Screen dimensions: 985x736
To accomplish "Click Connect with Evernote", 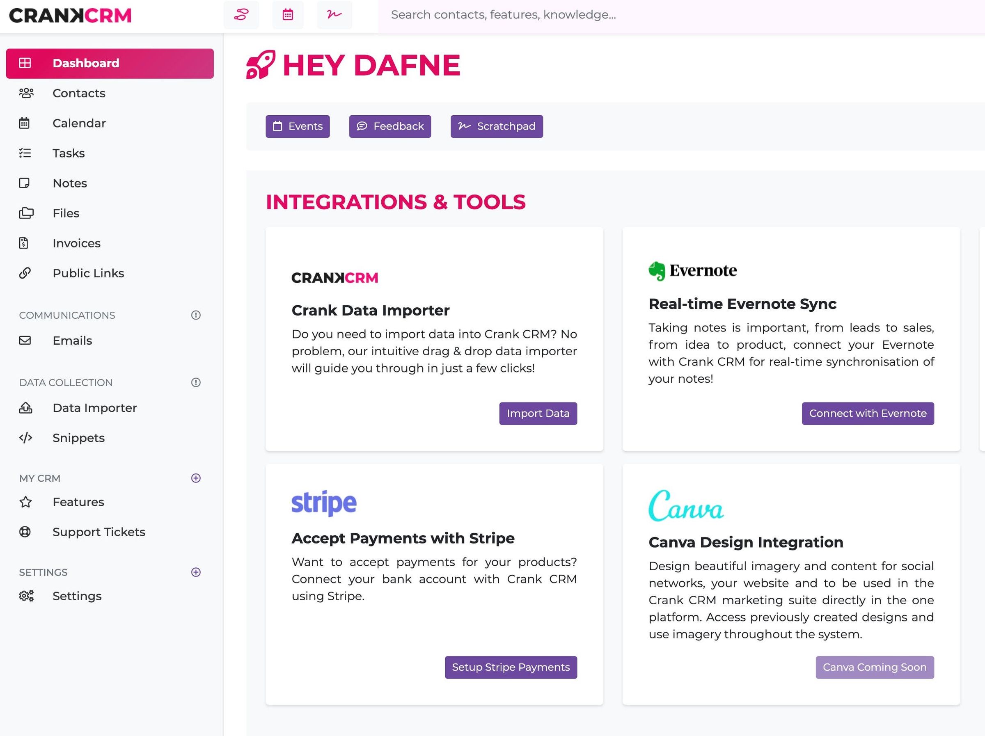I will pyautogui.click(x=868, y=413).
